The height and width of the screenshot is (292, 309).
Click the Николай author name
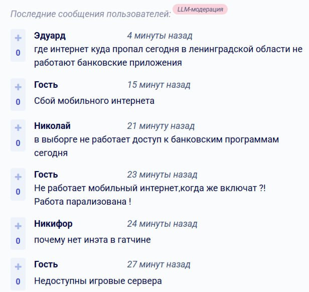point(52,126)
